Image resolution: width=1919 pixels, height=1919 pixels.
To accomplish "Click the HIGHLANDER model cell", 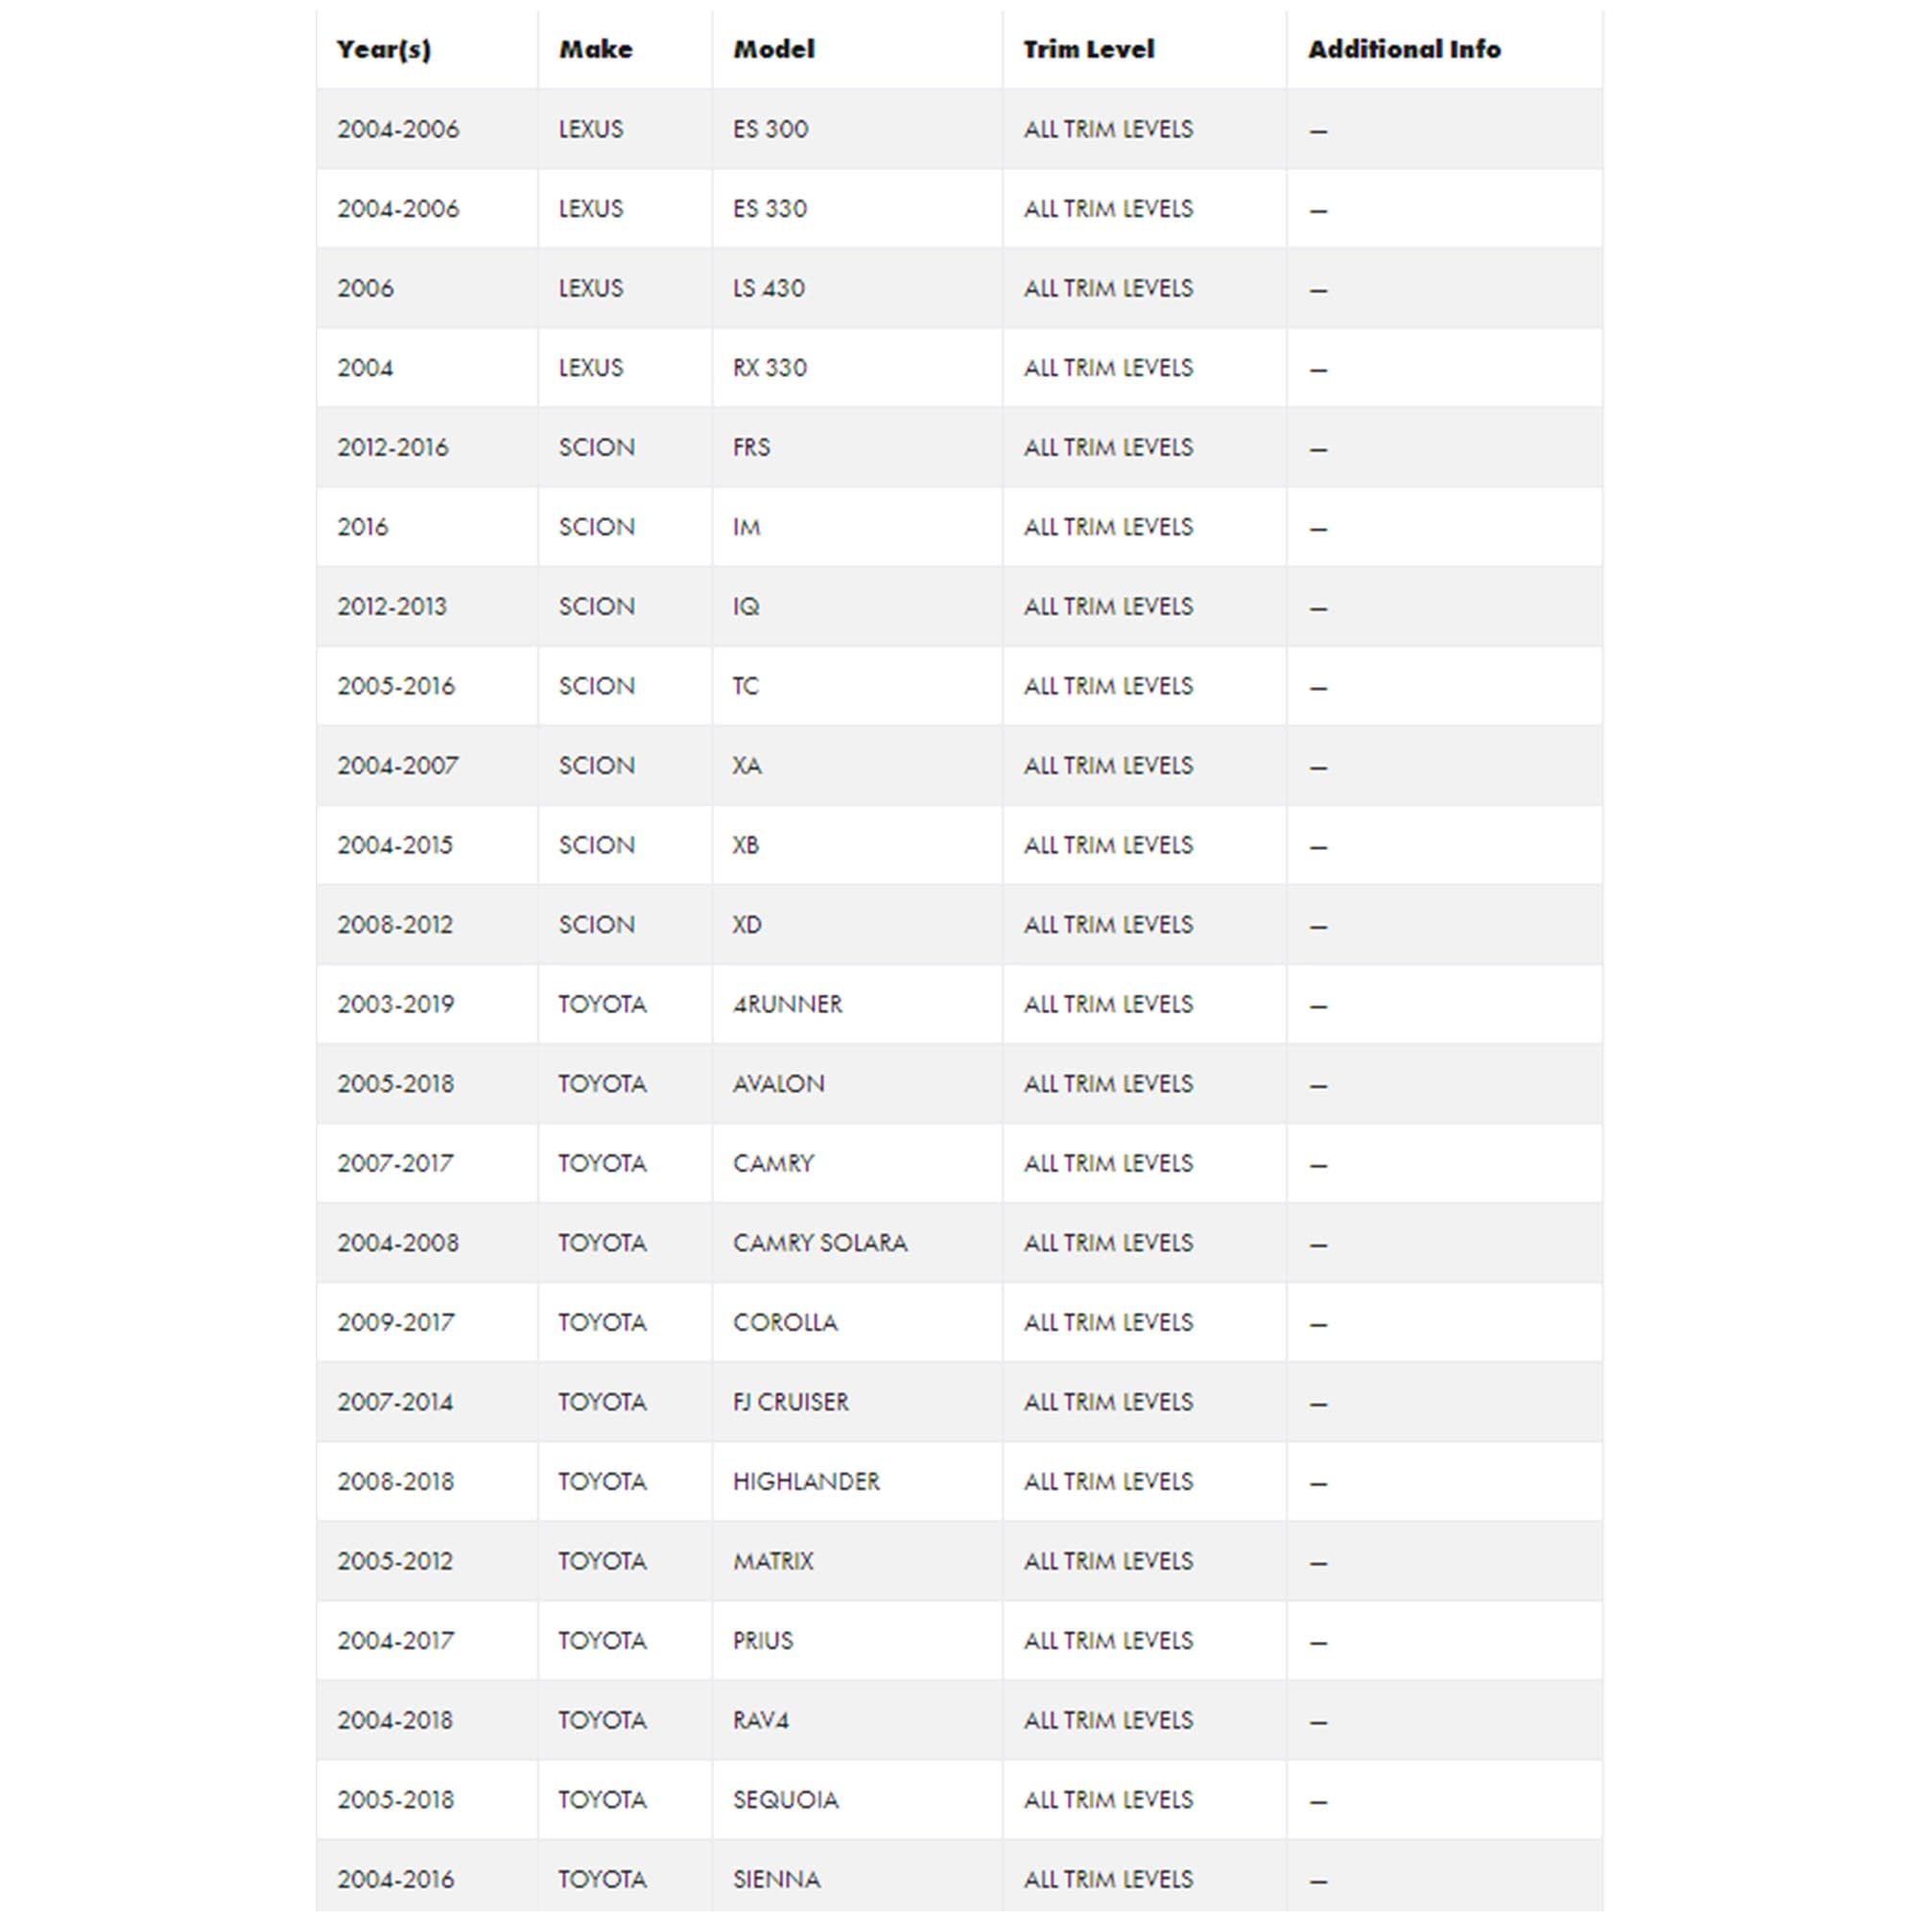I will (x=807, y=1481).
